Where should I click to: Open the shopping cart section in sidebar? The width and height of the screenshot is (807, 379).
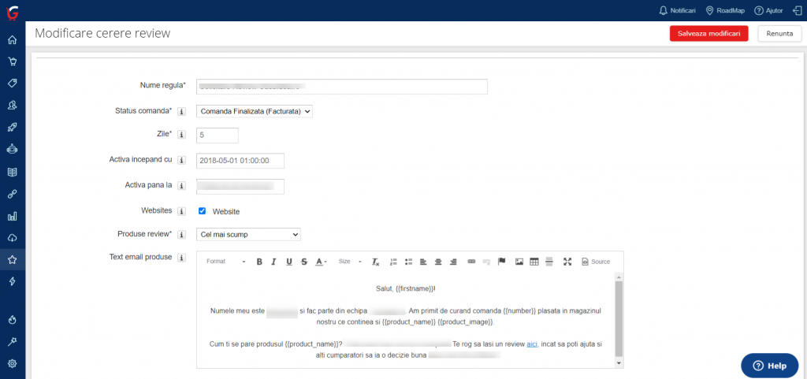point(13,61)
